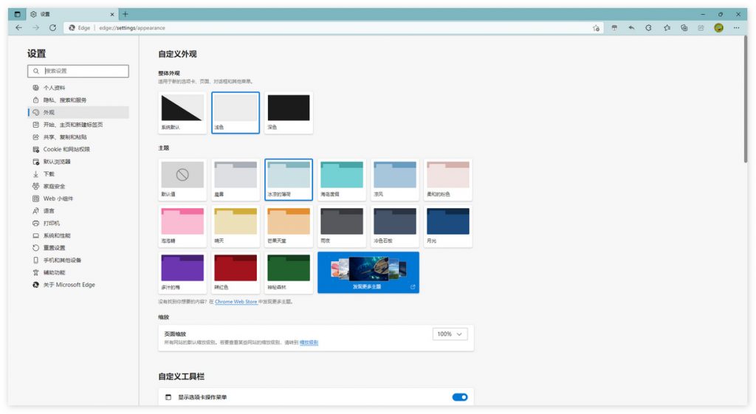Viewport: 756px width, 414px height.
Task: Go back with the browser back arrow
Action: 18,28
